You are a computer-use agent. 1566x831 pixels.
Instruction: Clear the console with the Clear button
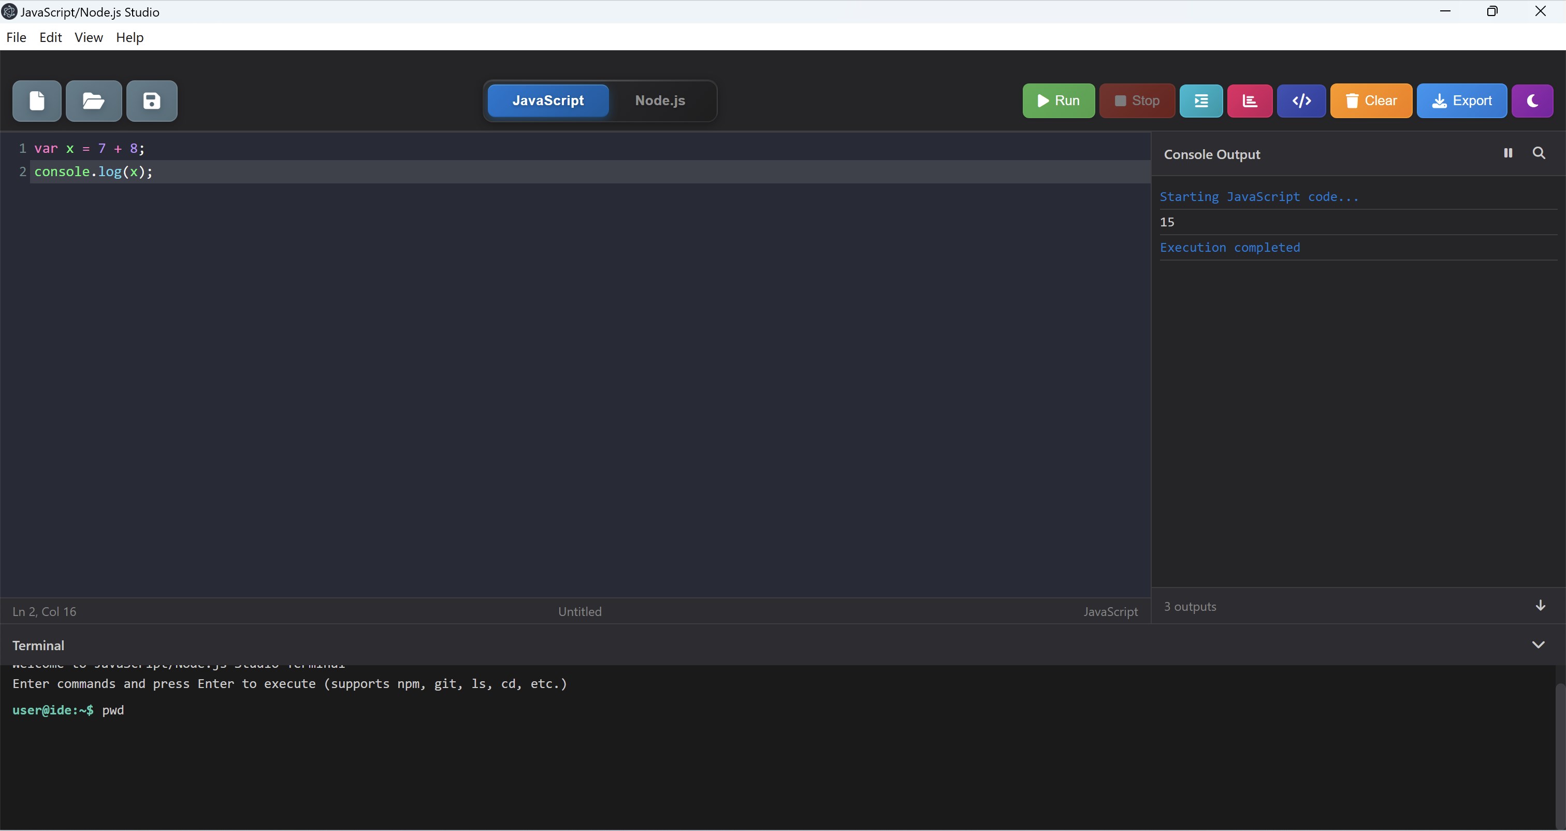click(x=1371, y=101)
